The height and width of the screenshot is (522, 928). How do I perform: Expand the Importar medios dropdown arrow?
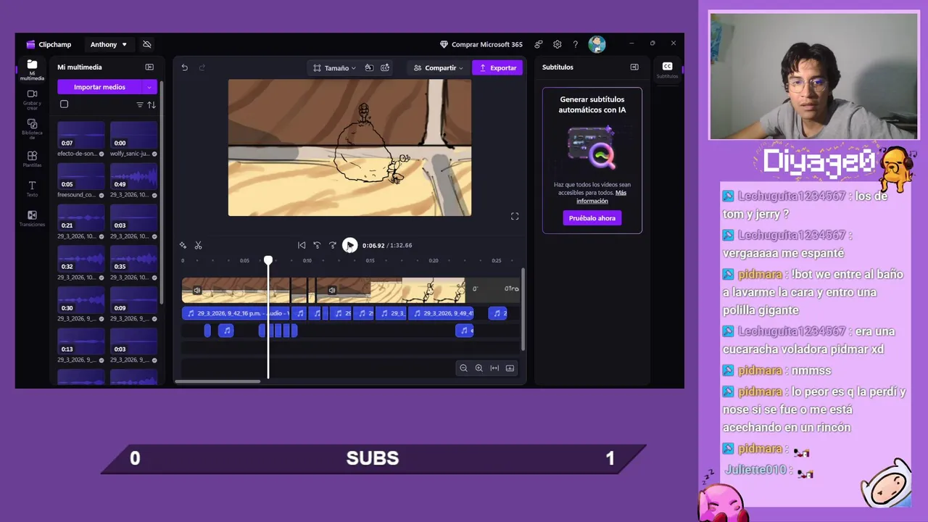[x=149, y=87]
